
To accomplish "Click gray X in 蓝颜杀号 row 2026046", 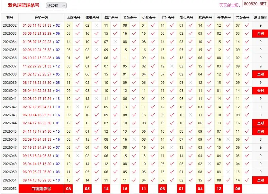I will 134,139.
